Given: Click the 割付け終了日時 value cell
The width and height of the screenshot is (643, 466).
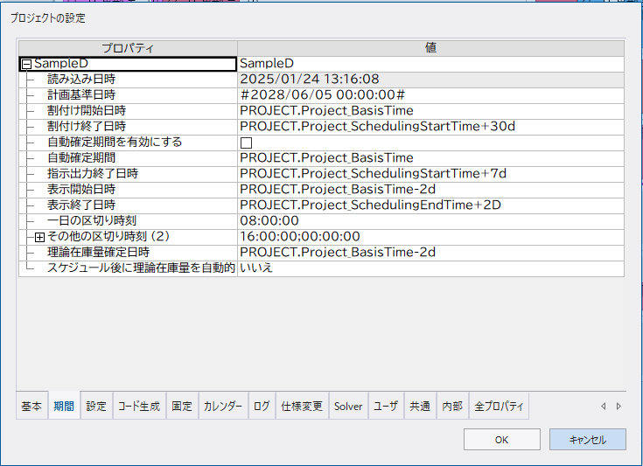Looking at the screenshot, I should click(x=430, y=127).
